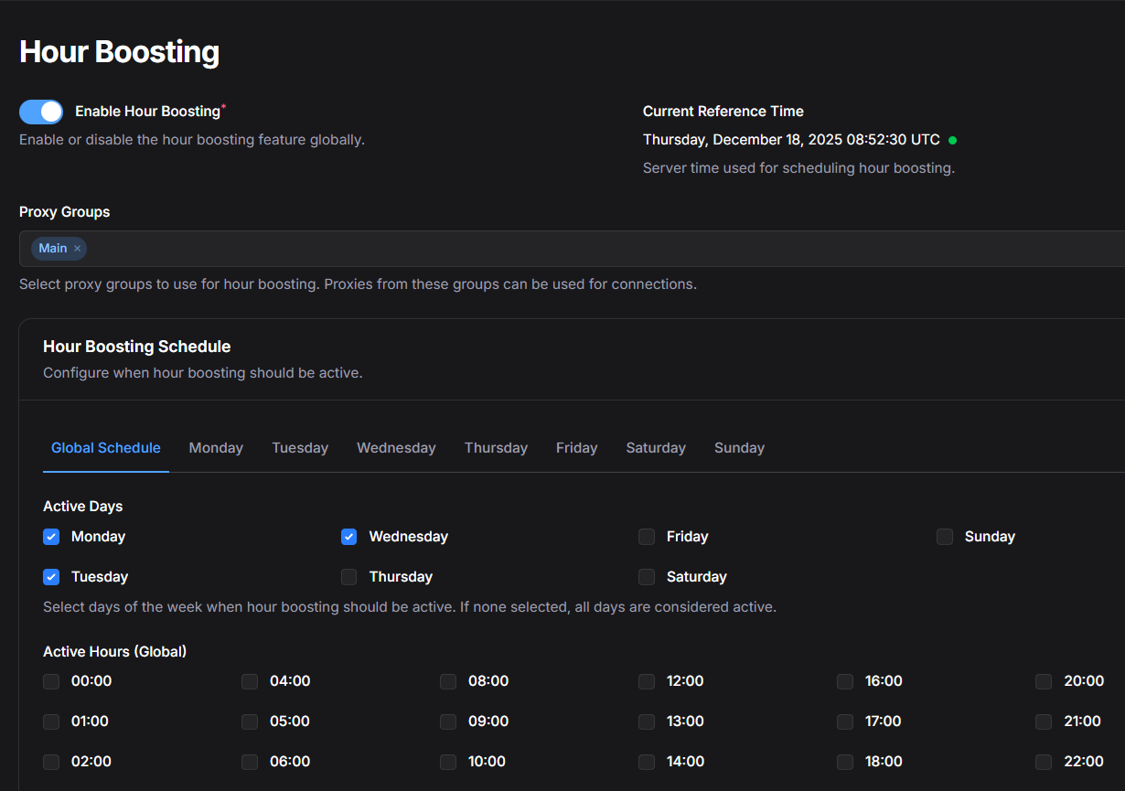
Task: Enable the 08:00 active hour
Action: pyautogui.click(x=448, y=681)
